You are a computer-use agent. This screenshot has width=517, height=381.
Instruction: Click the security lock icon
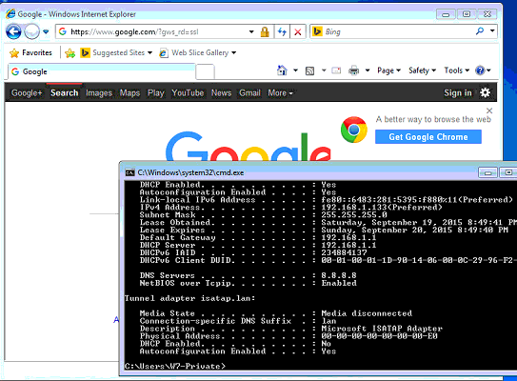(x=265, y=32)
